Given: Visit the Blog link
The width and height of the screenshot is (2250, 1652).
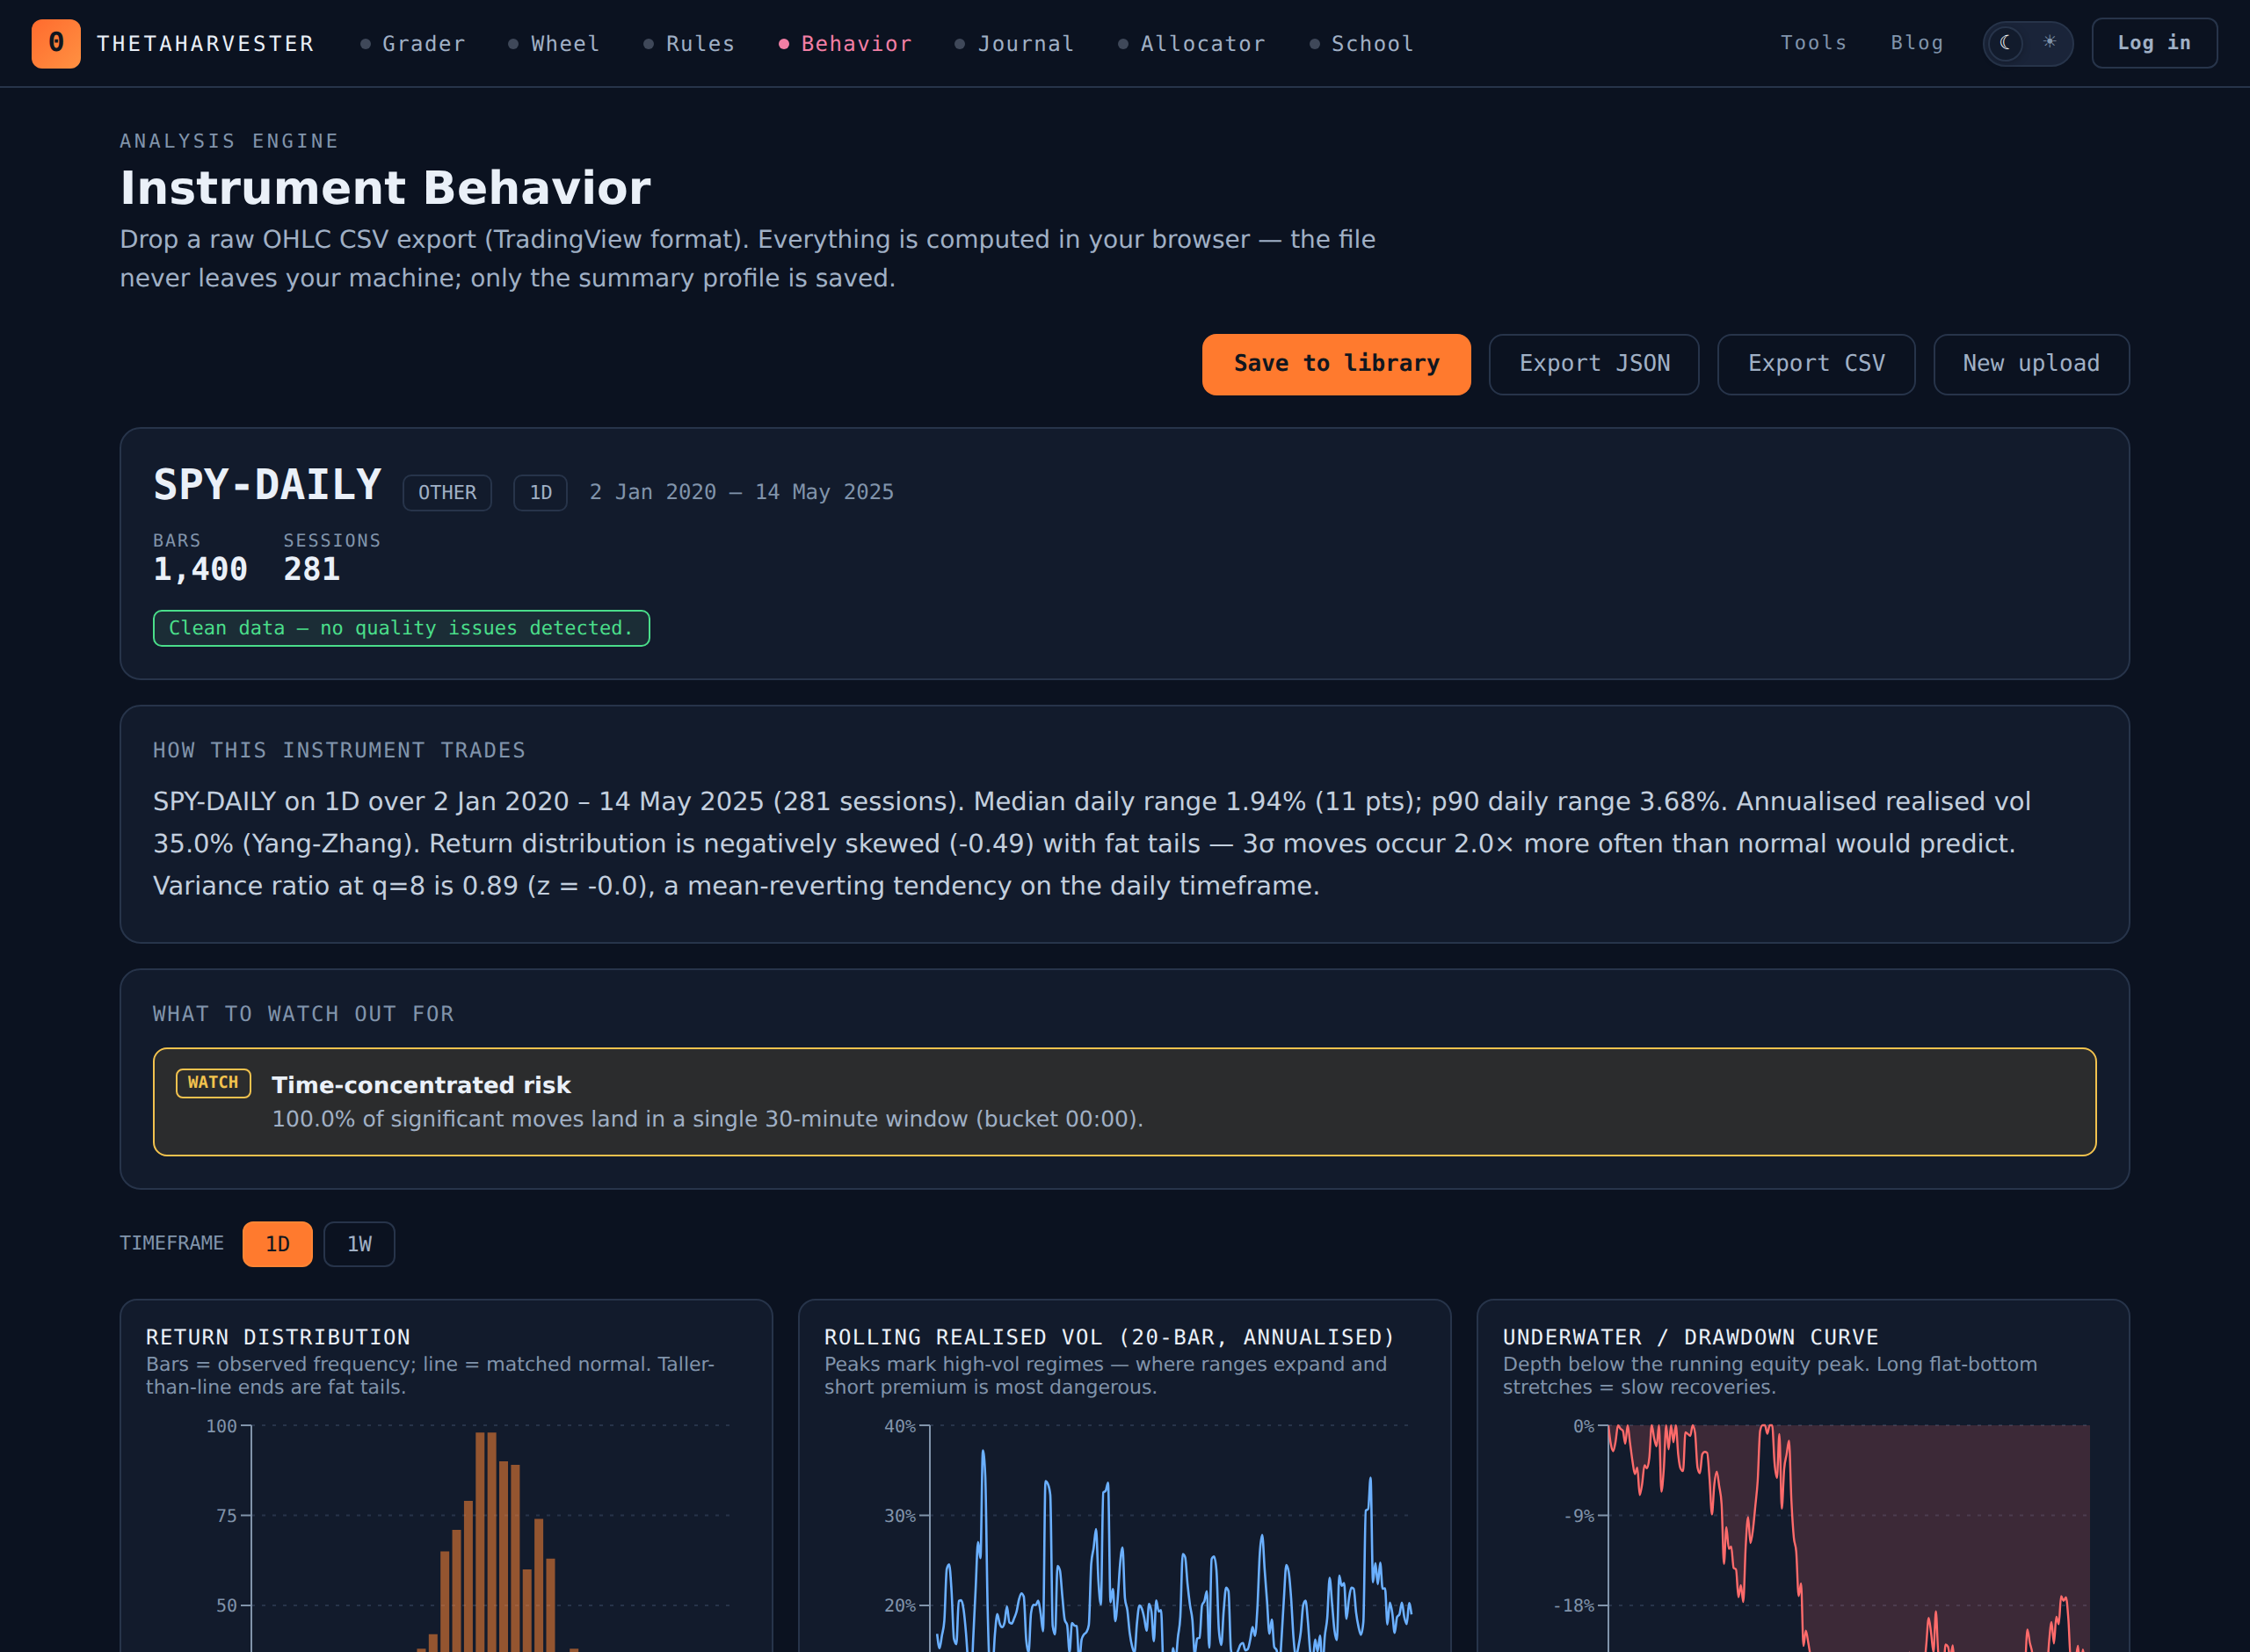Looking at the screenshot, I should click(x=1917, y=43).
